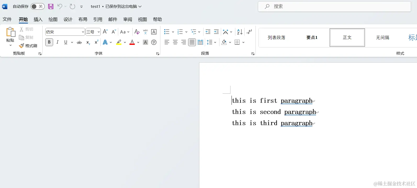The image size is (417, 188).
Task: Expand the numbered list style dropdown arrow
Action: tap(186, 32)
